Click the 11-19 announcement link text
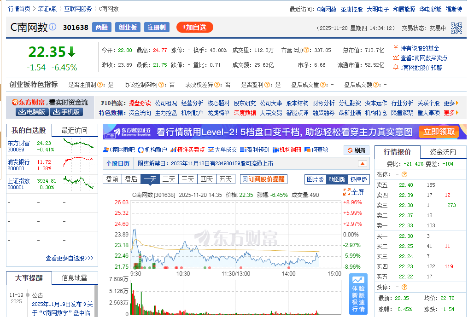Screen dimensions: 474x317 (x=62, y=308)
